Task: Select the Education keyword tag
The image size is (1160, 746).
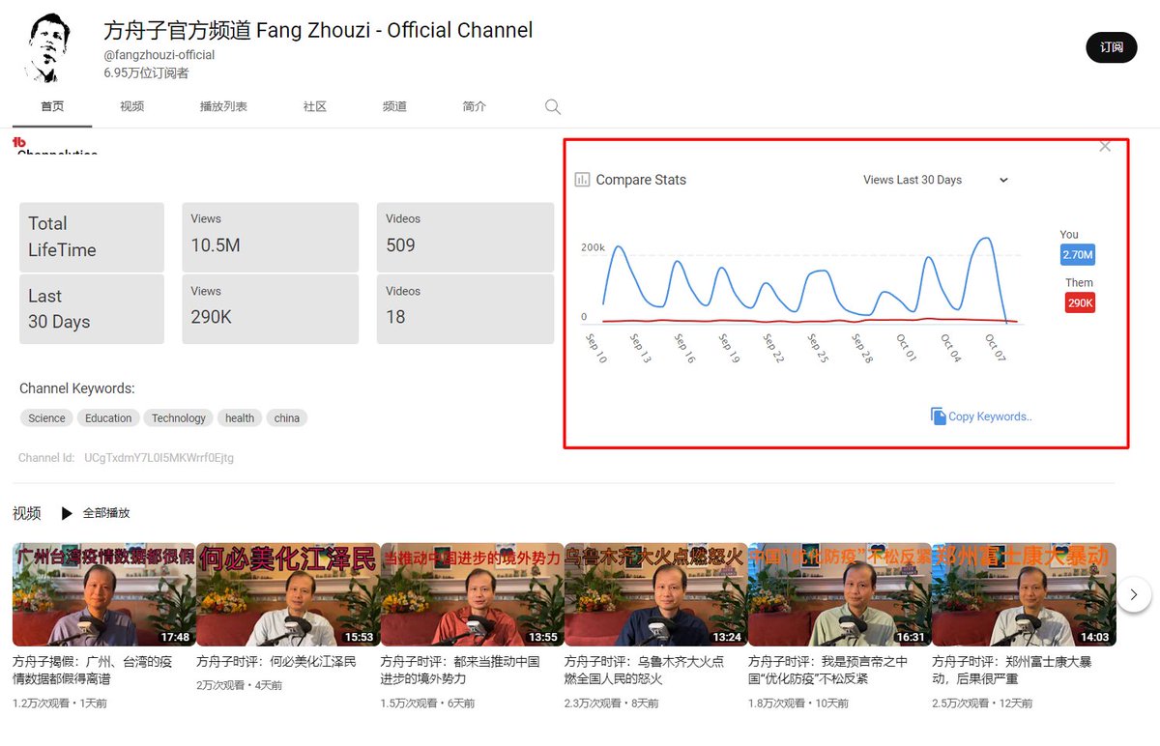Action: coord(108,418)
